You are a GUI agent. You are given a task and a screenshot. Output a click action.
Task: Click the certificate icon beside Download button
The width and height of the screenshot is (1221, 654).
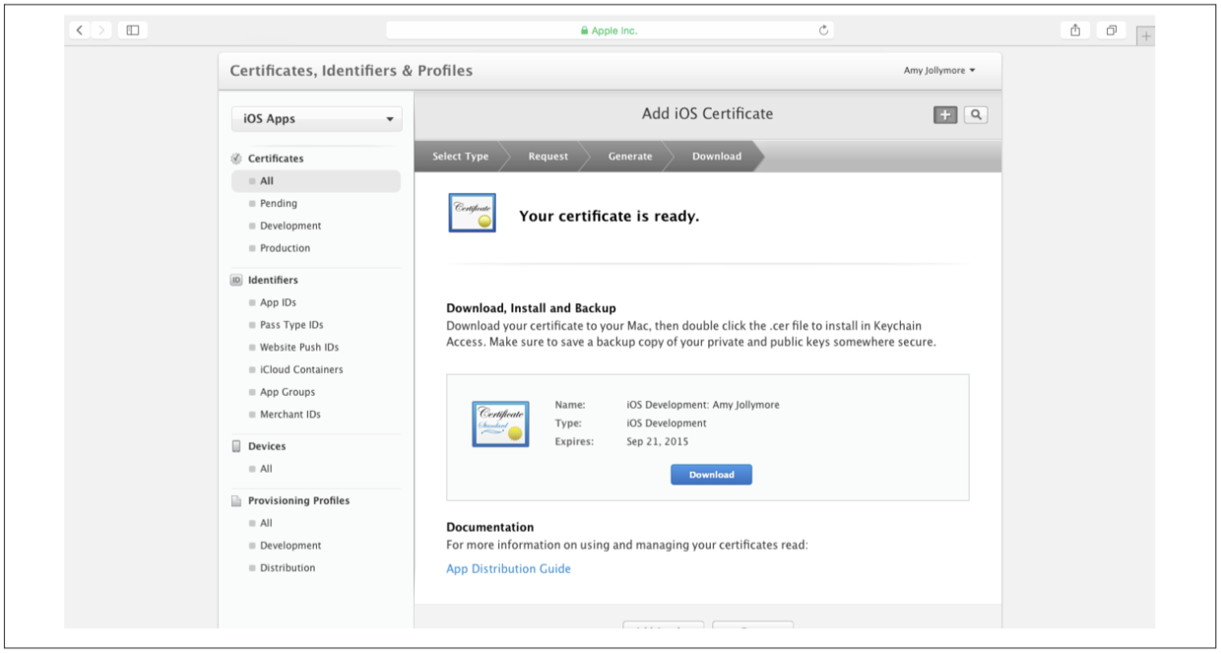(500, 424)
